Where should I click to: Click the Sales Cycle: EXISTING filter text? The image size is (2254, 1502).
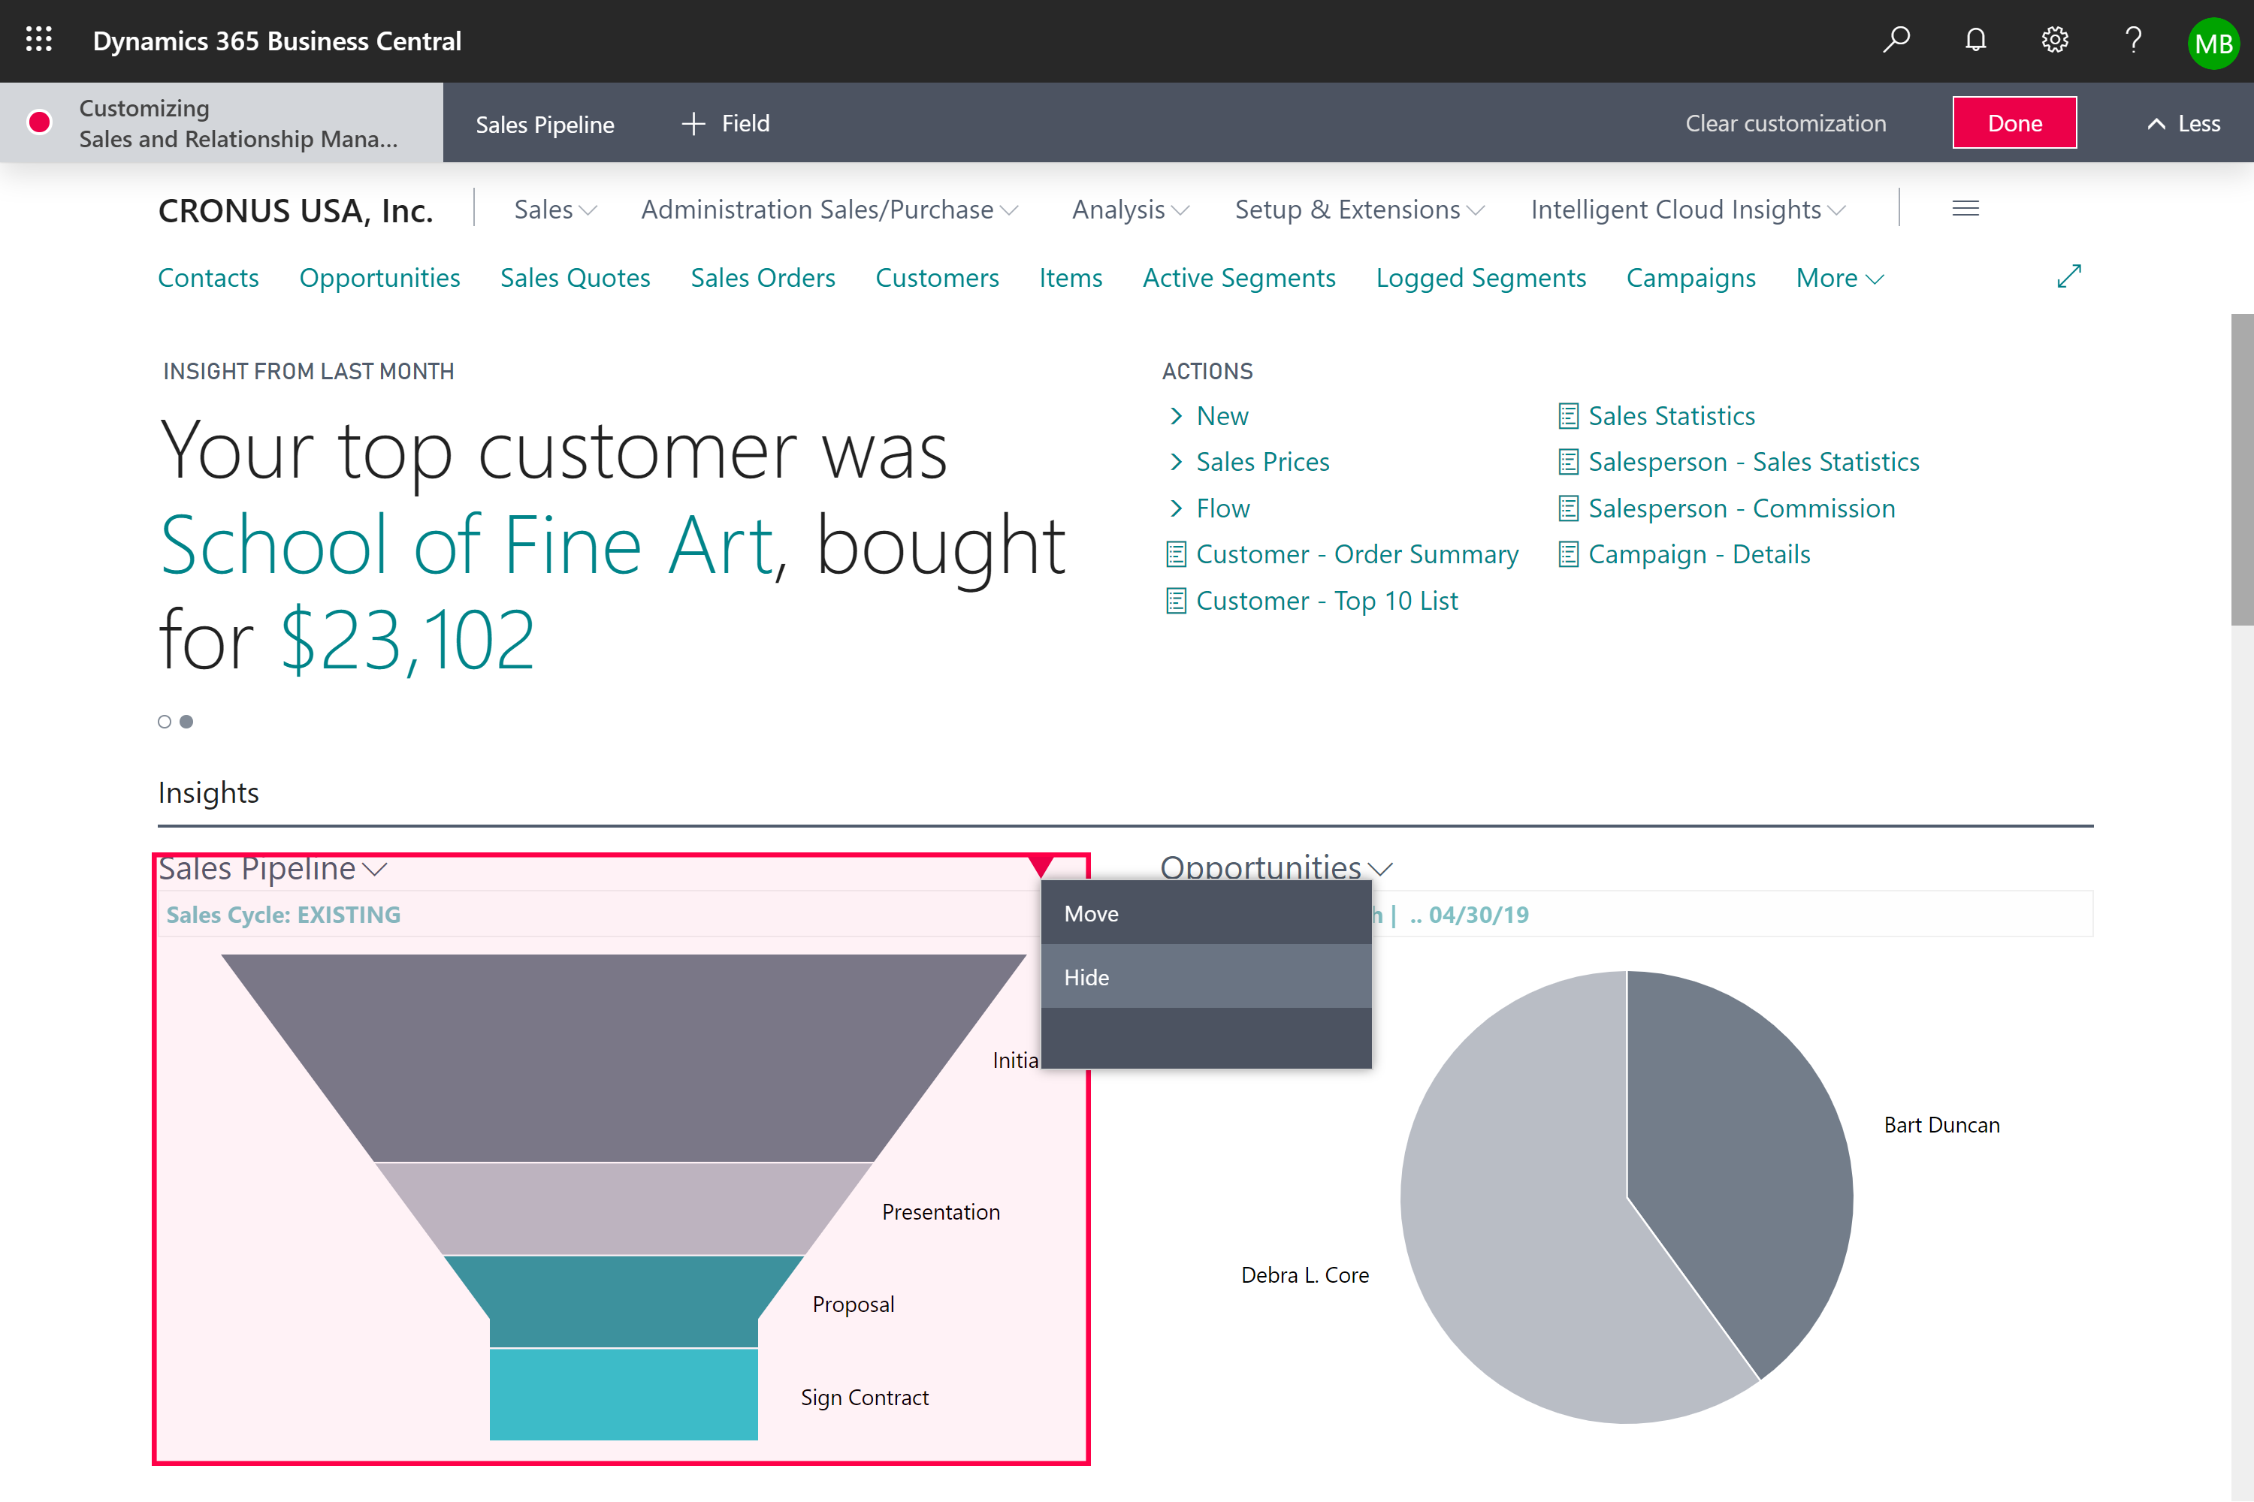(284, 915)
